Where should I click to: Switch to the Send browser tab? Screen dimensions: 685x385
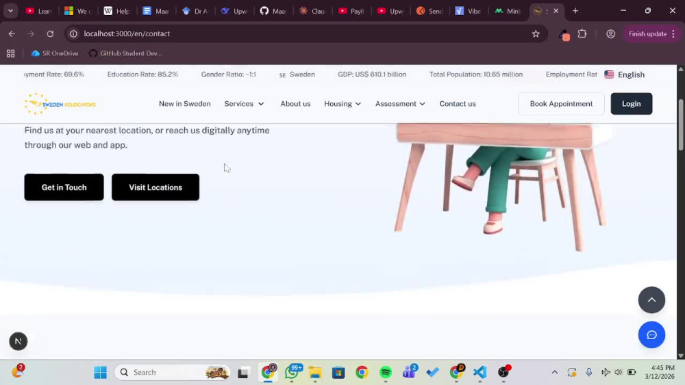pyautogui.click(x=429, y=11)
